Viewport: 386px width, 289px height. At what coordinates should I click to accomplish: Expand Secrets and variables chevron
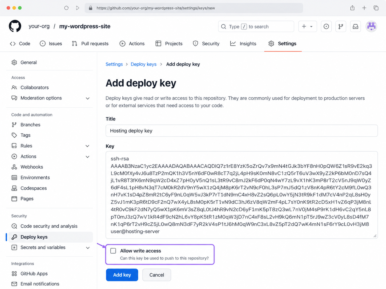(87, 247)
